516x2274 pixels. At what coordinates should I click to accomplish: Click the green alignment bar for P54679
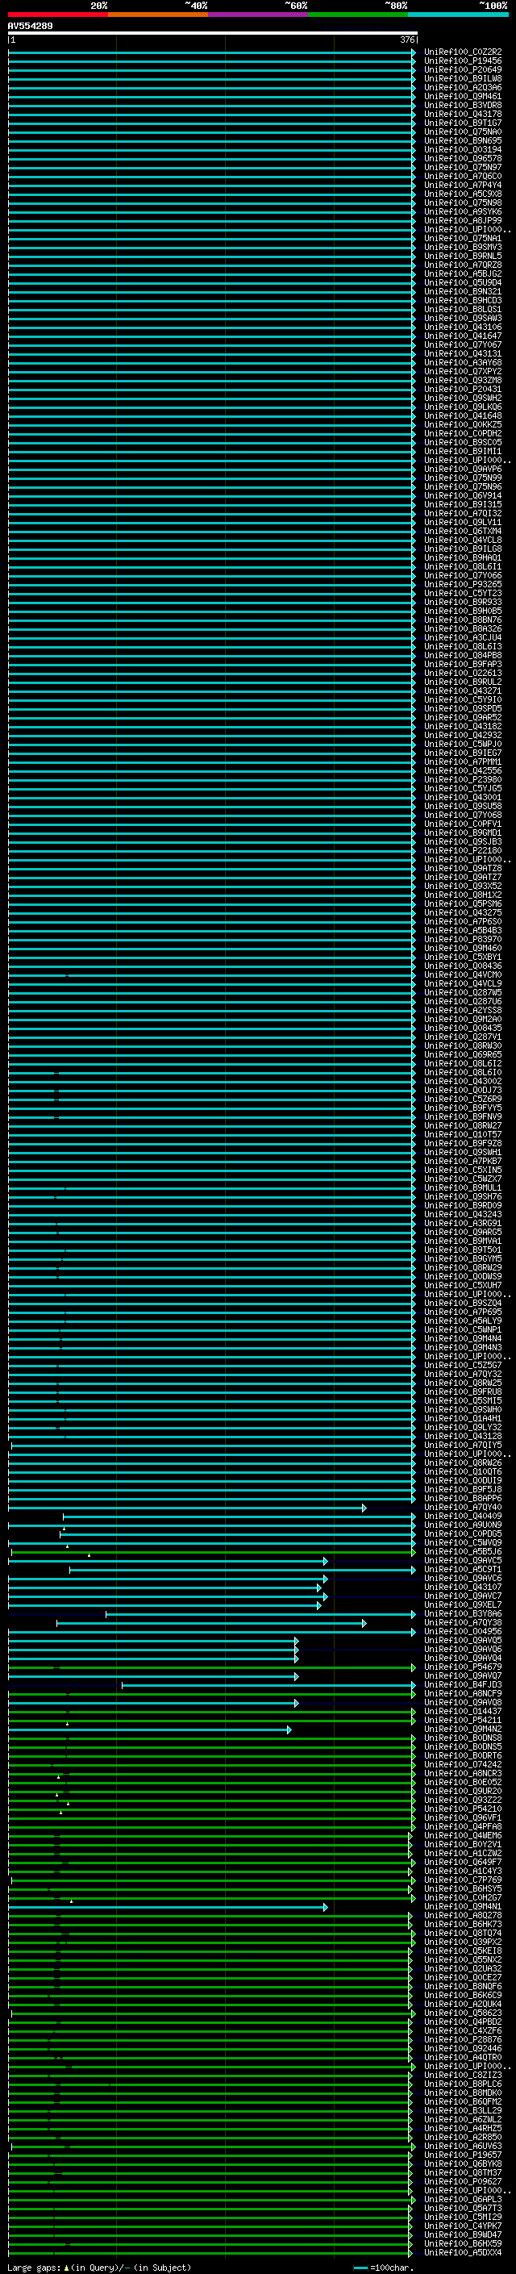point(210,1667)
